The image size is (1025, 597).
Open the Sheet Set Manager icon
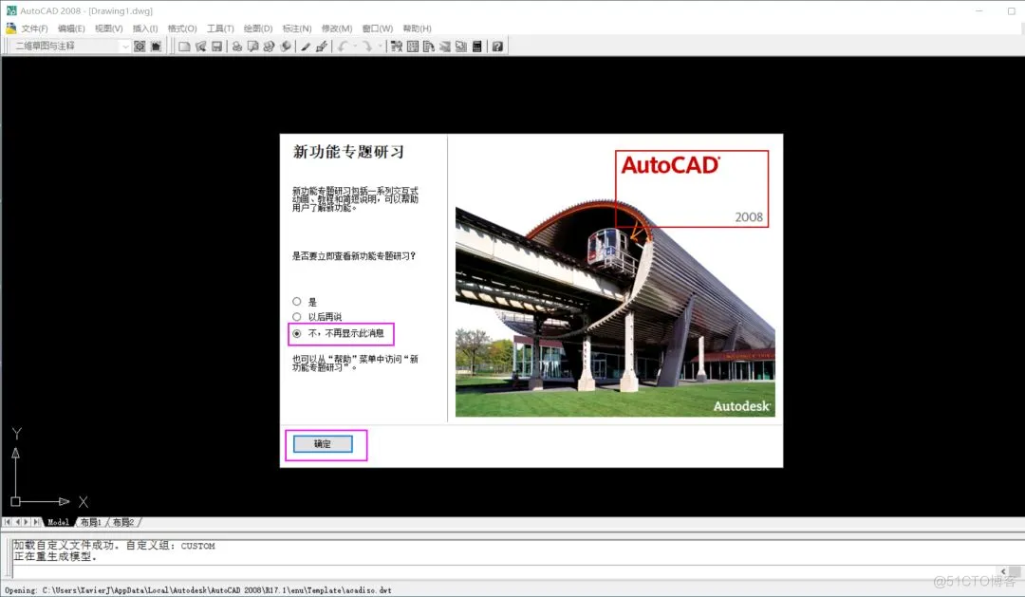click(x=444, y=47)
